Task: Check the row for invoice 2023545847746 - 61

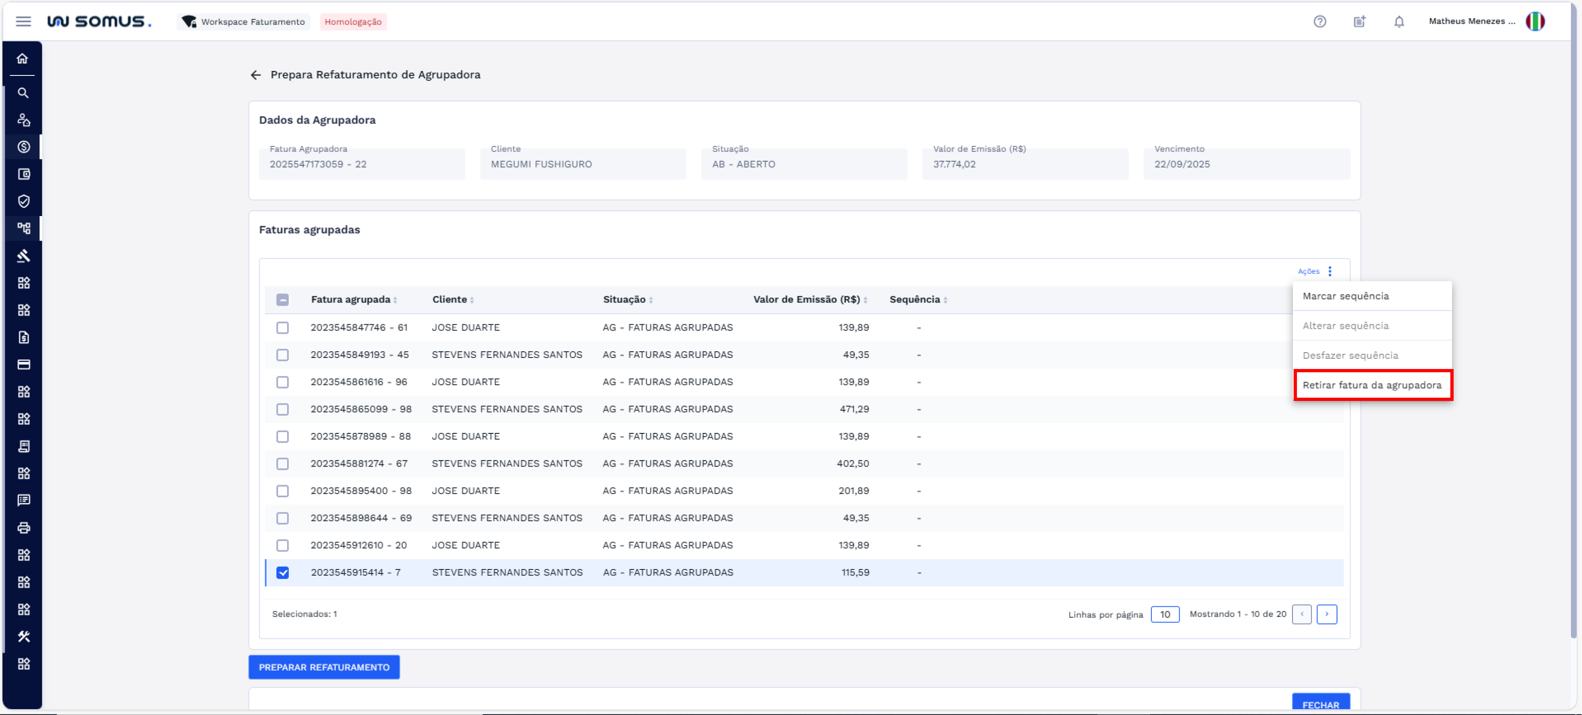Action: (283, 328)
